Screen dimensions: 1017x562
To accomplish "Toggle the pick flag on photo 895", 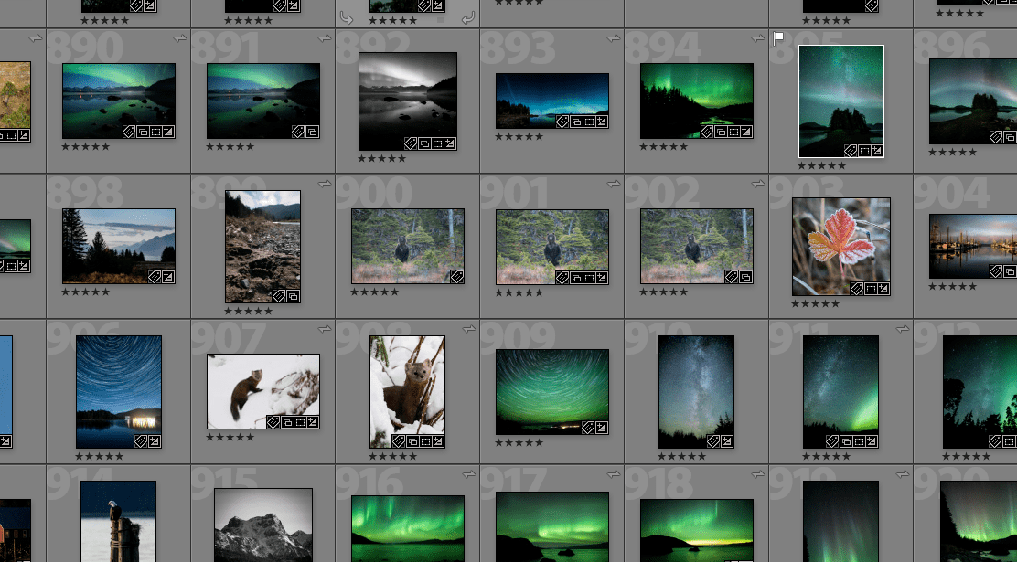I will pos(780,37).
